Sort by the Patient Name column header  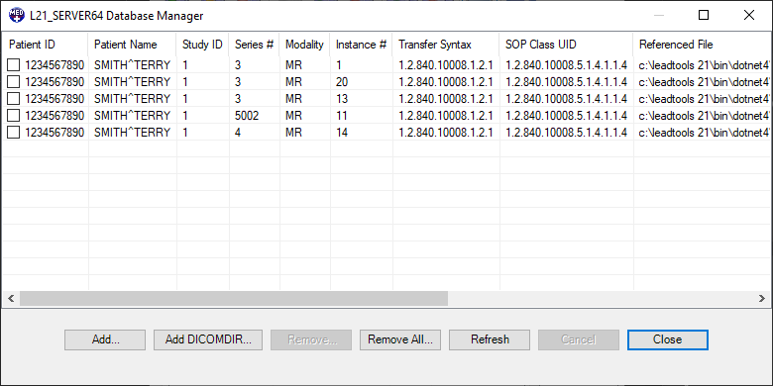[132, 45]
